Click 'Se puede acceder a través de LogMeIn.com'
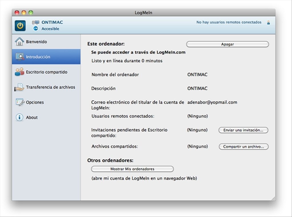Image resolution: width=292 pixels, height=217 pixels. point(138,52)
